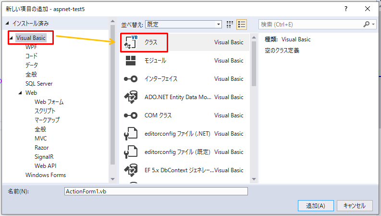Select the クラス template icon
The width and height of the screenshot is (381, 216).
click(131, 42)
